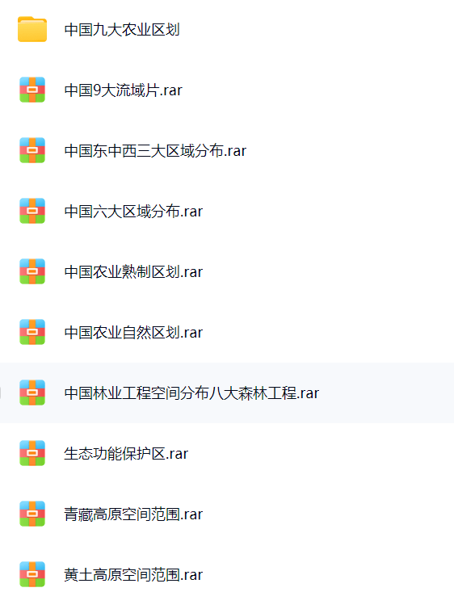Select the file name 中国9大流域片.rar
This screenshot has width=454, height=613.
(x=123, y=90)
